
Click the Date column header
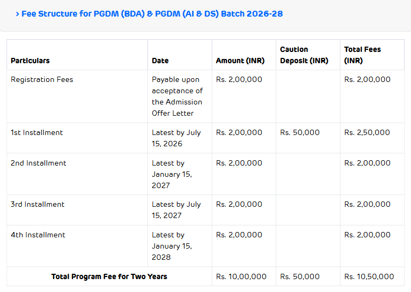pos(160,61)
